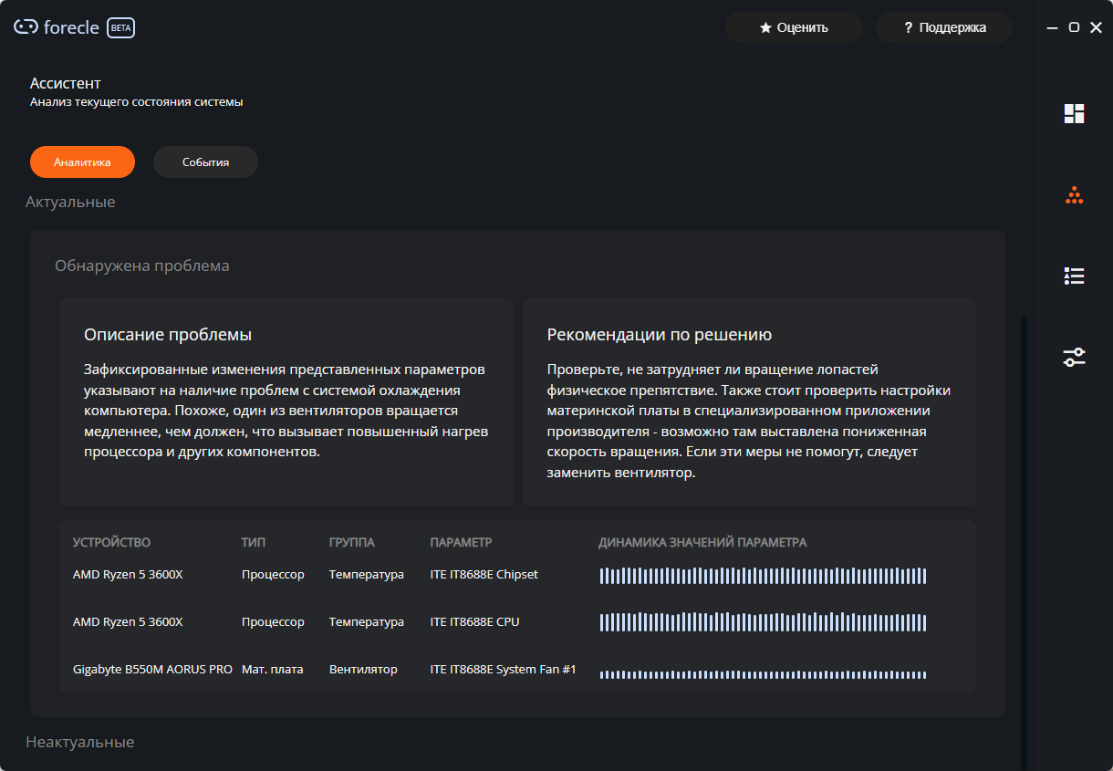This screenshot has width=1113, height=771.
Task: Click the Рекомендации по решению heading
Action: tap(660, 335)
